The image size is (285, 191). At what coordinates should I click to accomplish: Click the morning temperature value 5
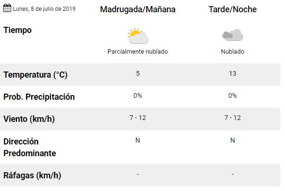tap(138, 73)
